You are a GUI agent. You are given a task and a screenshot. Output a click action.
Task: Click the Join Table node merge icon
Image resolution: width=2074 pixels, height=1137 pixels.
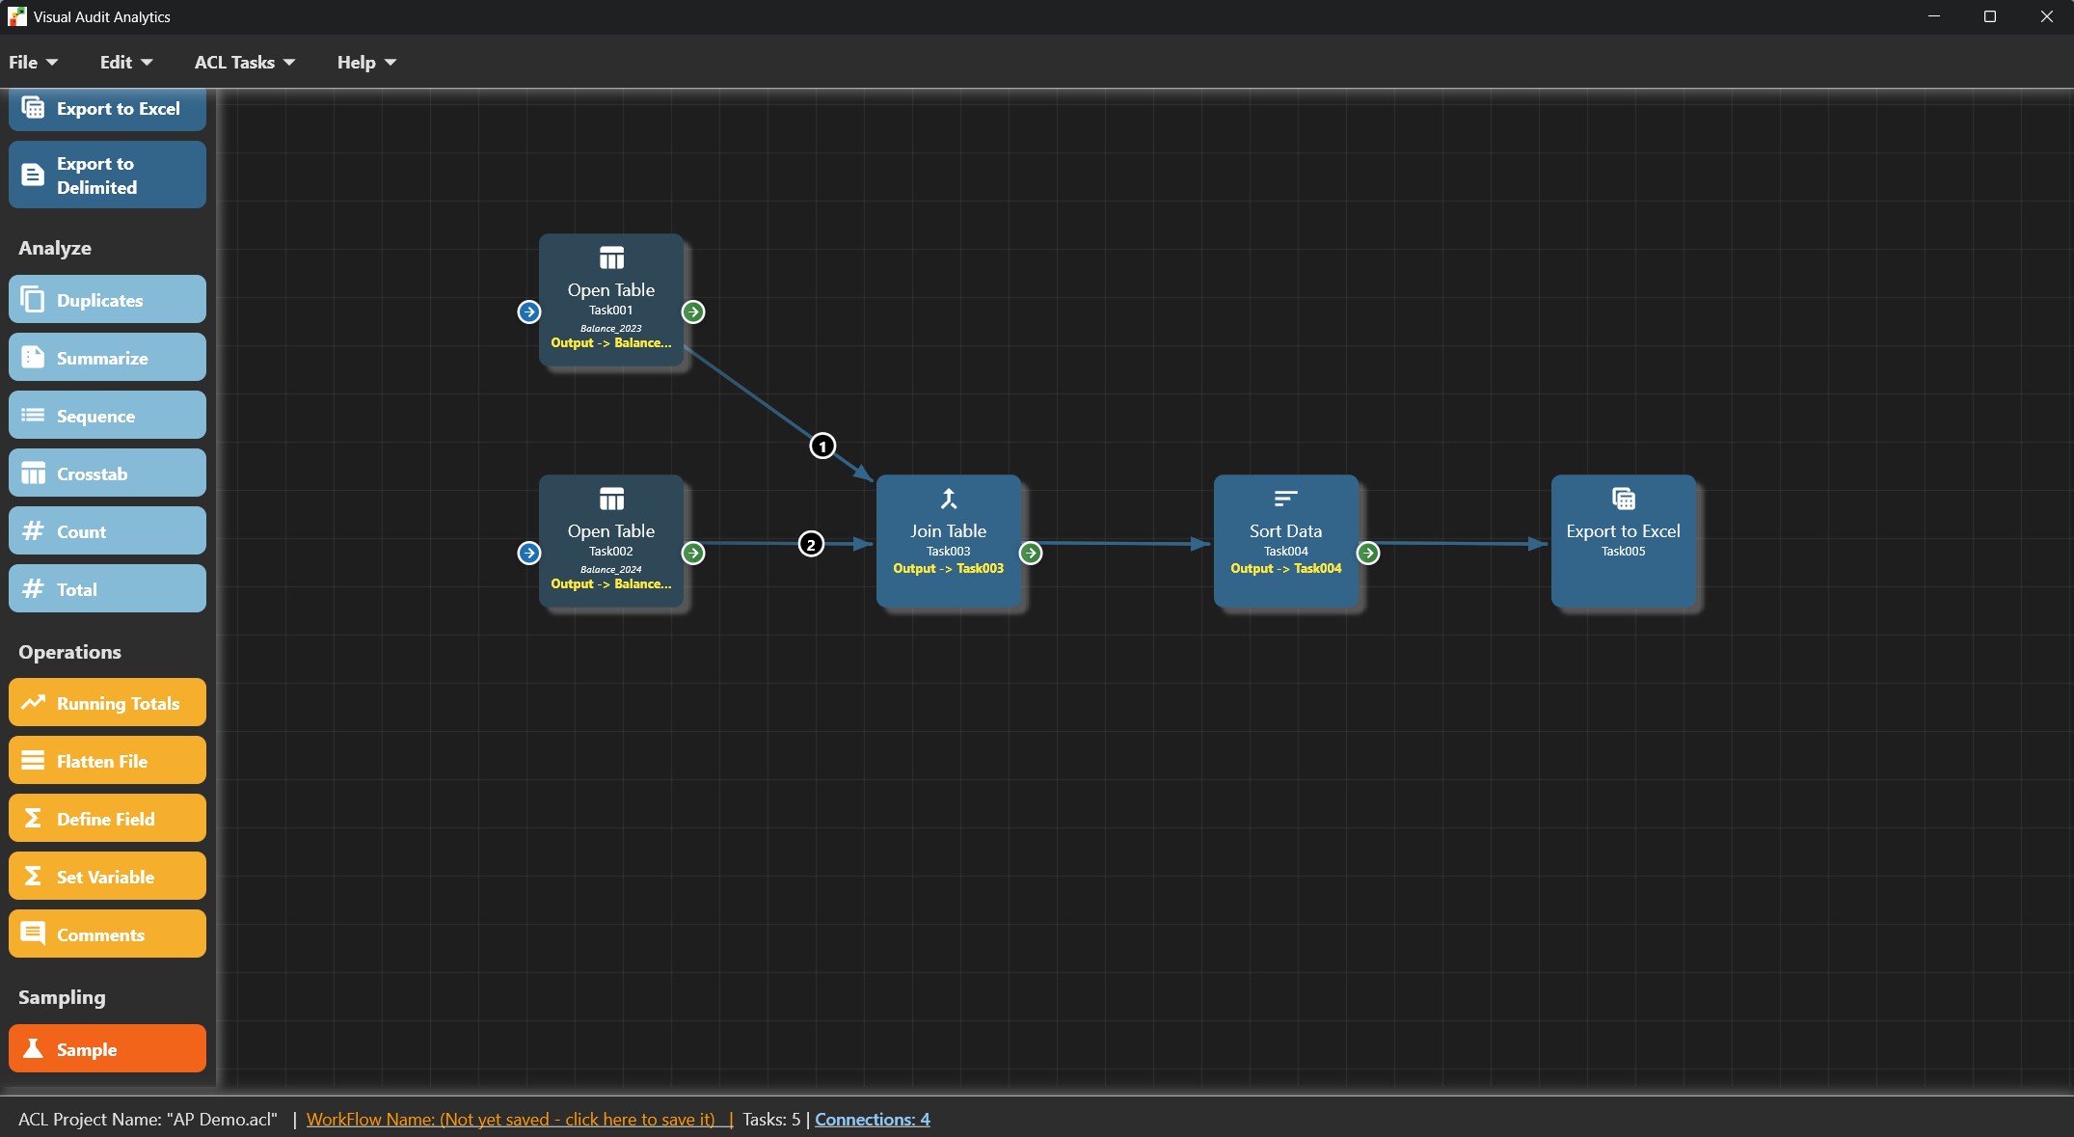[949, 499]
